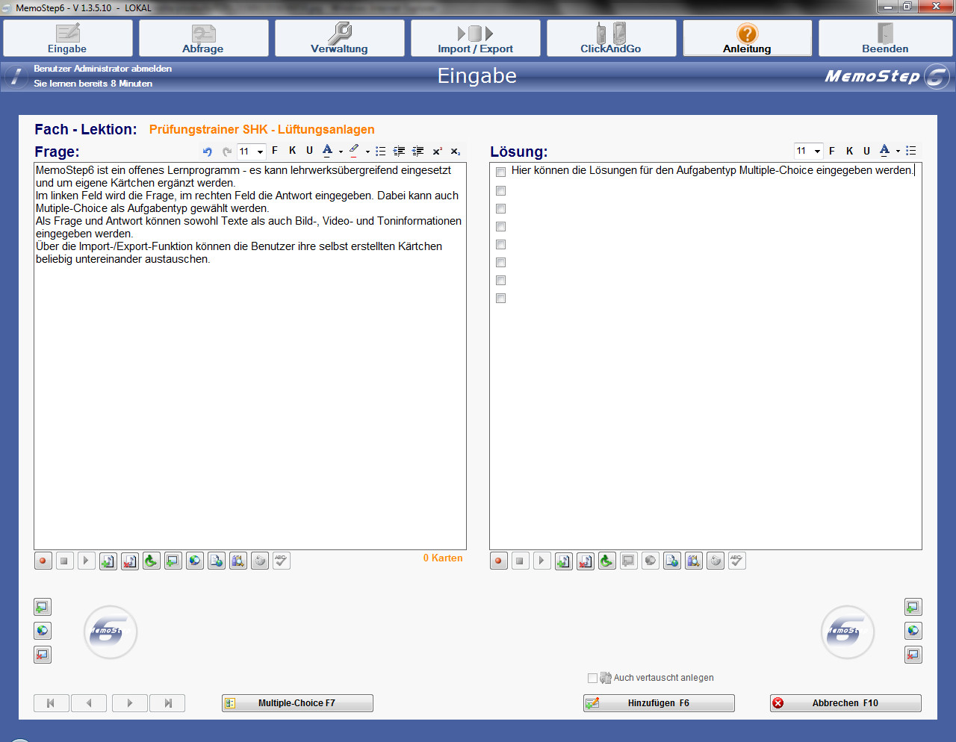
Task: Switch to the Abfrage tab
Action: [203, 38]
